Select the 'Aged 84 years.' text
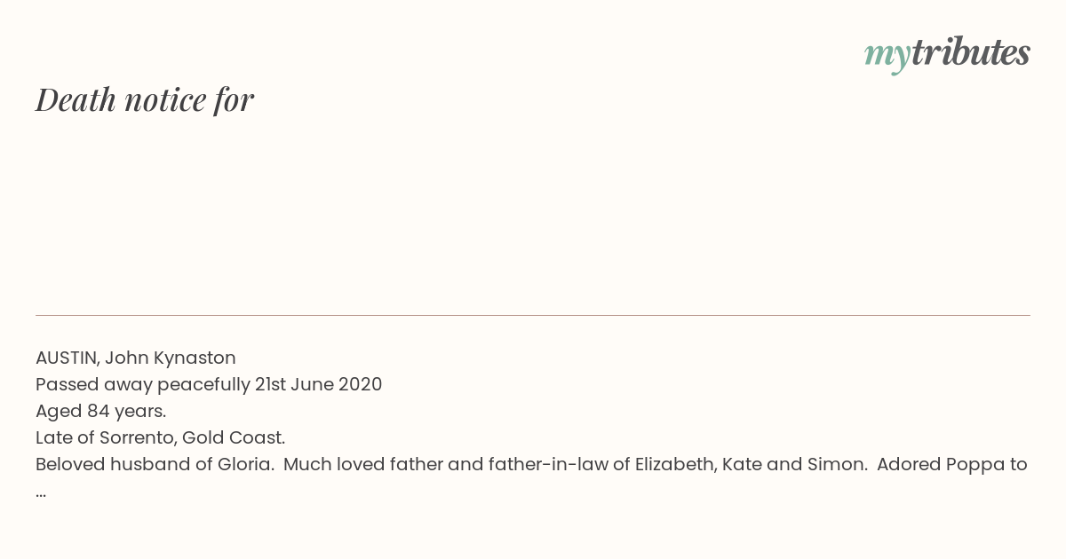 point(101,411)
